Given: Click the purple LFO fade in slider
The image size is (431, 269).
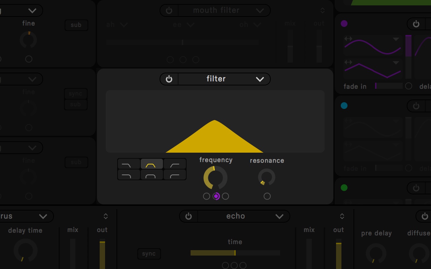Looking at the screenshot, I should click(x=389, y=86).
